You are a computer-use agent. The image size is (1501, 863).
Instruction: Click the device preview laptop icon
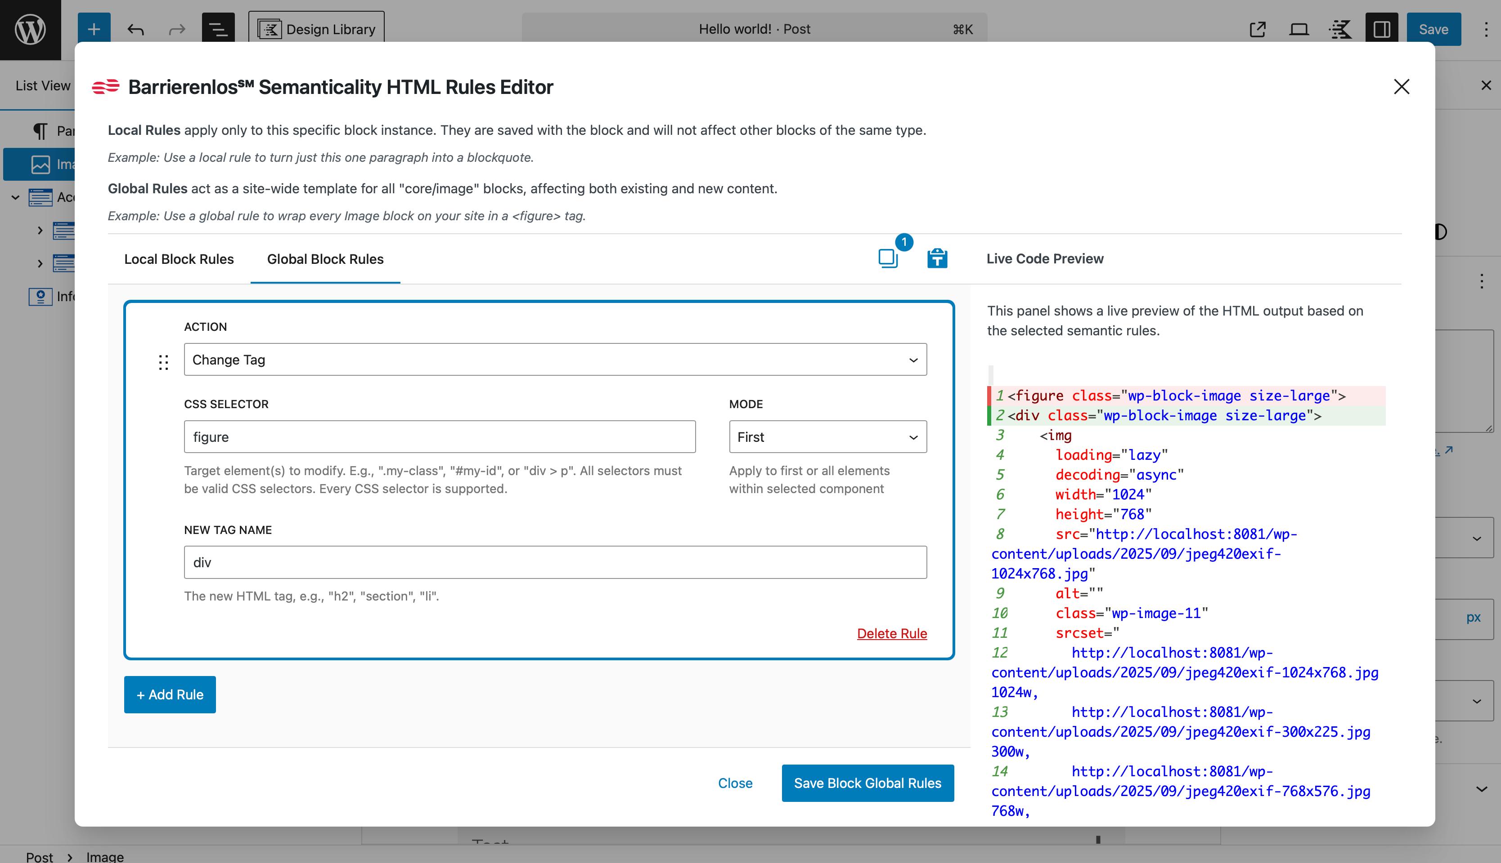(x=1299, y=29)
